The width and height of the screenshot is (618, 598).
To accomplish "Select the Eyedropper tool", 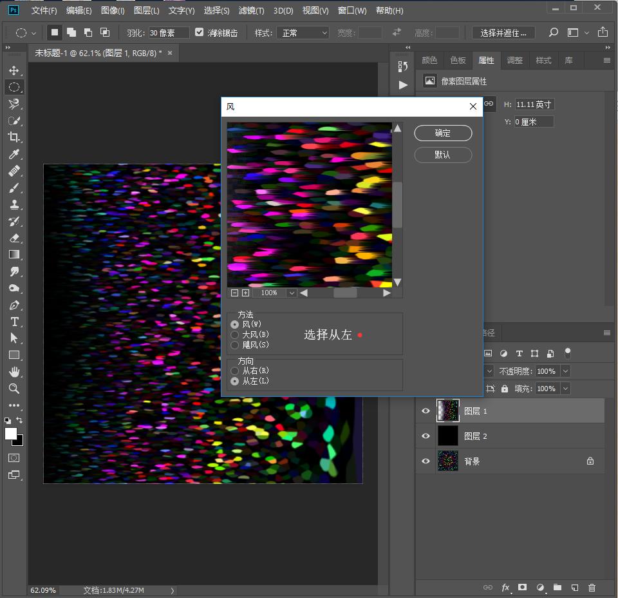I will tap(14, 154).
